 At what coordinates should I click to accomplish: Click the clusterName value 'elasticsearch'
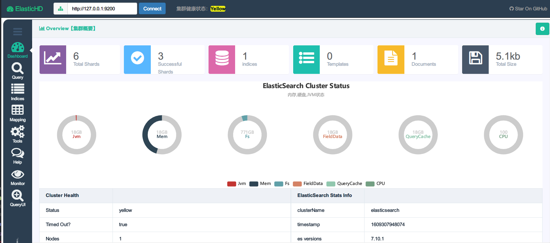(x=385, y=210)
